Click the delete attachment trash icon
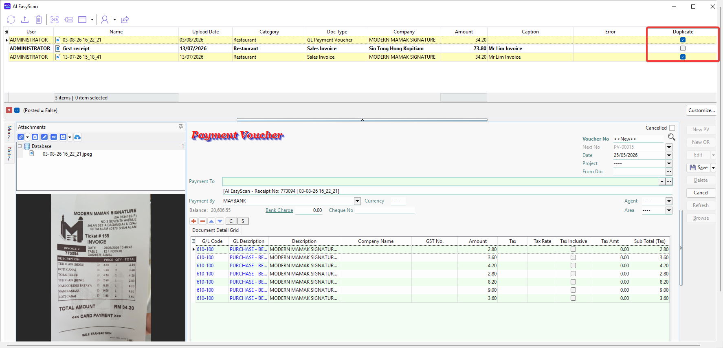Image resolution: width=723 pixels, height=348 pixels. pyautogui.click(x=35, y=137)
